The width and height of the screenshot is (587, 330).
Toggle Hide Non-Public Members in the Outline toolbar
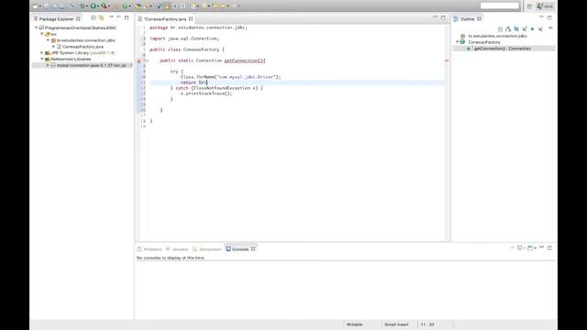pyautogui.click(x=532, y=28)
